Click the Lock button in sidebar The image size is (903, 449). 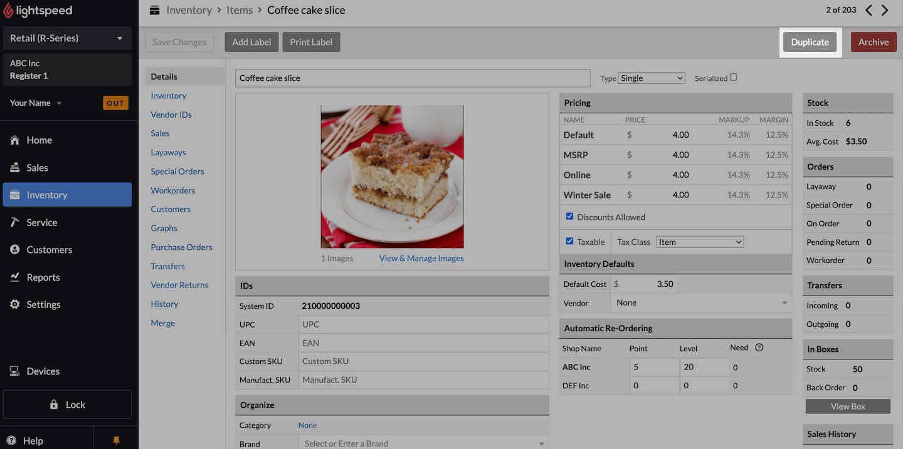[x=67, y=405]
